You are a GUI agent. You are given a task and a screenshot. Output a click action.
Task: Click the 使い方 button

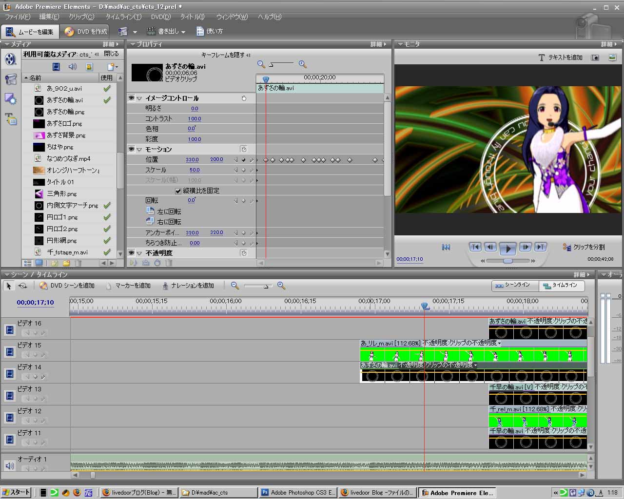pos(210,31)
